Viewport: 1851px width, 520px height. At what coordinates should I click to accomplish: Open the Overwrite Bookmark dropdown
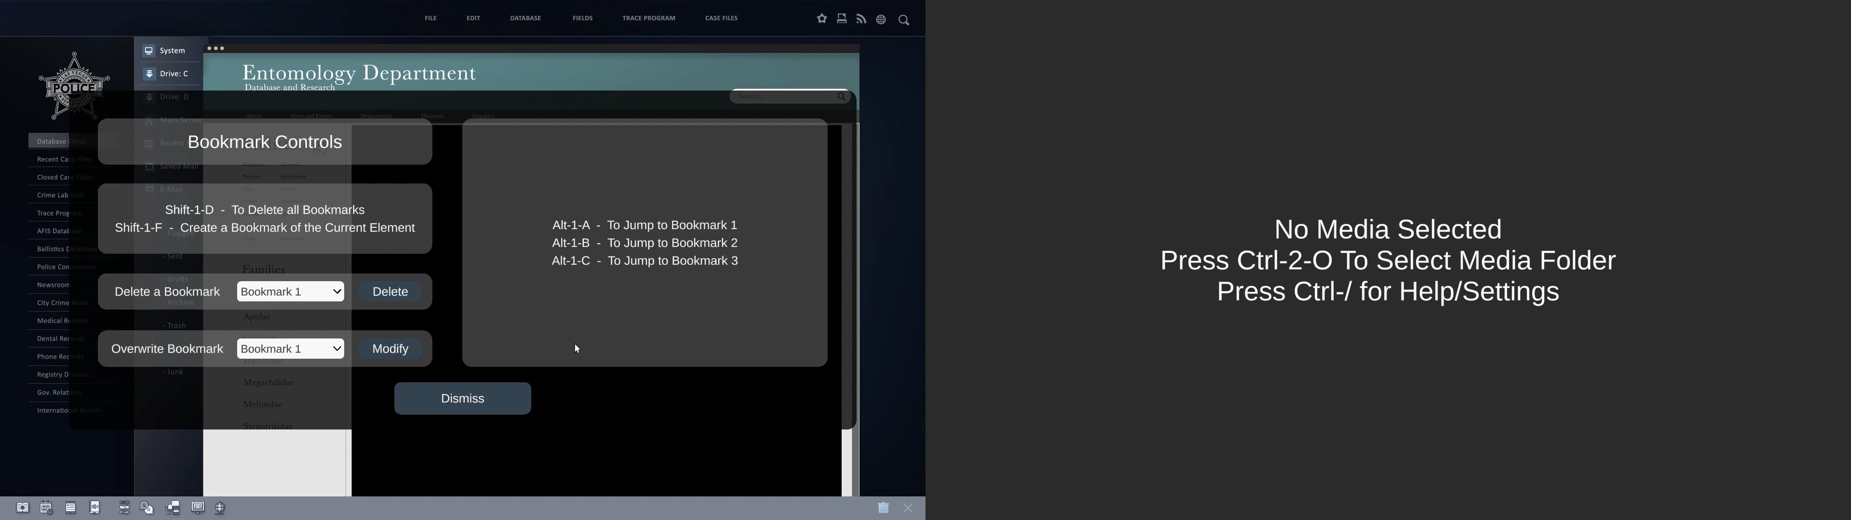290,349
